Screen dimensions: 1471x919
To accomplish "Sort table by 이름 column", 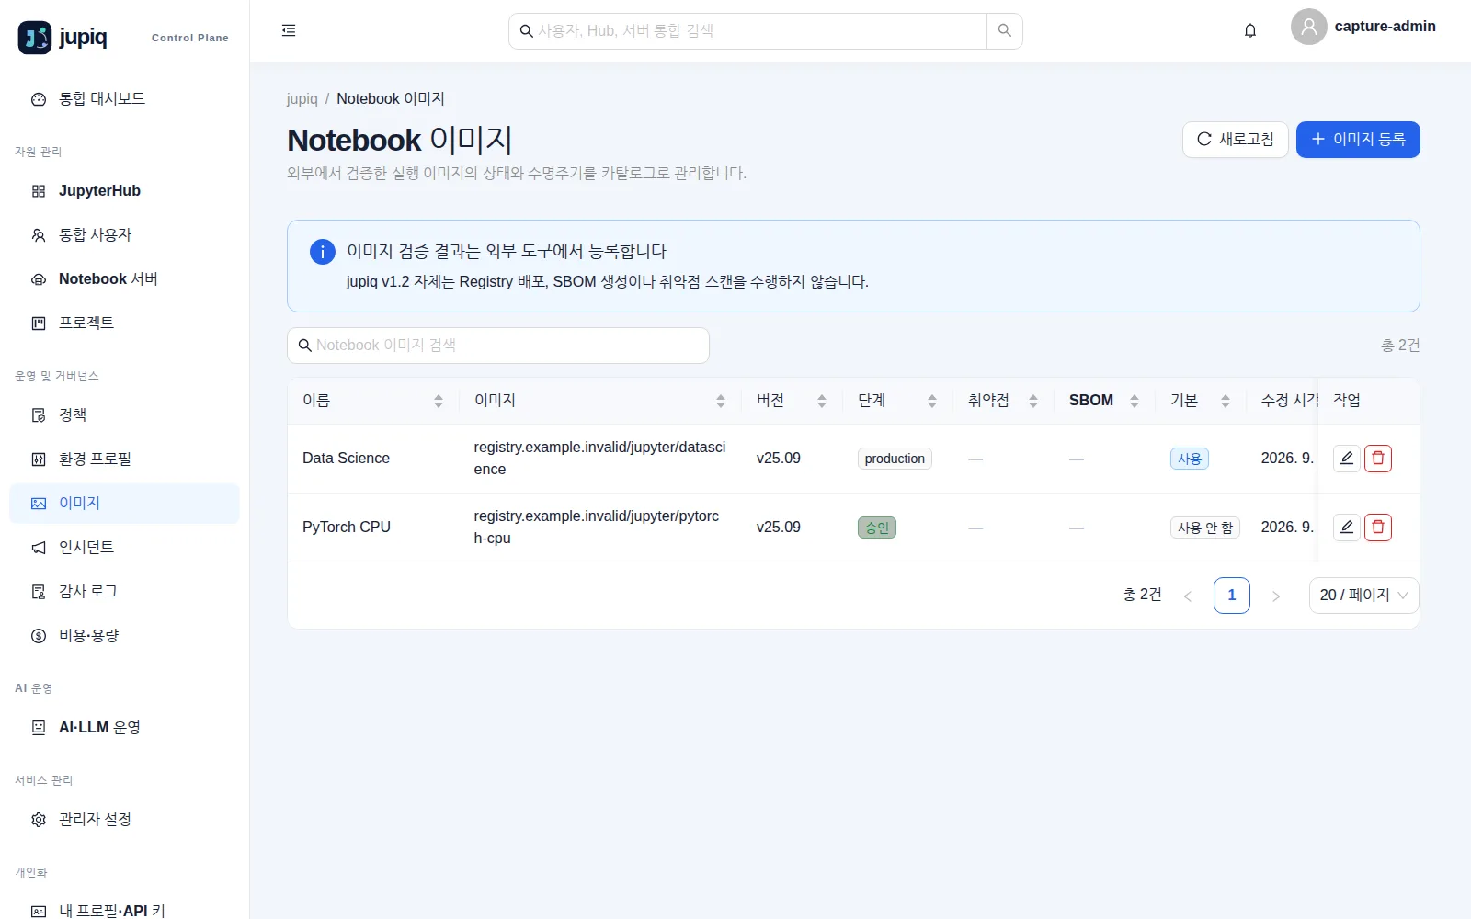I will [x=373, y=401].
